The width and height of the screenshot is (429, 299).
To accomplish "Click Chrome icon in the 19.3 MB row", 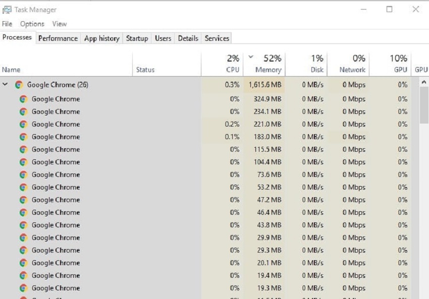I will coord(23,288).
